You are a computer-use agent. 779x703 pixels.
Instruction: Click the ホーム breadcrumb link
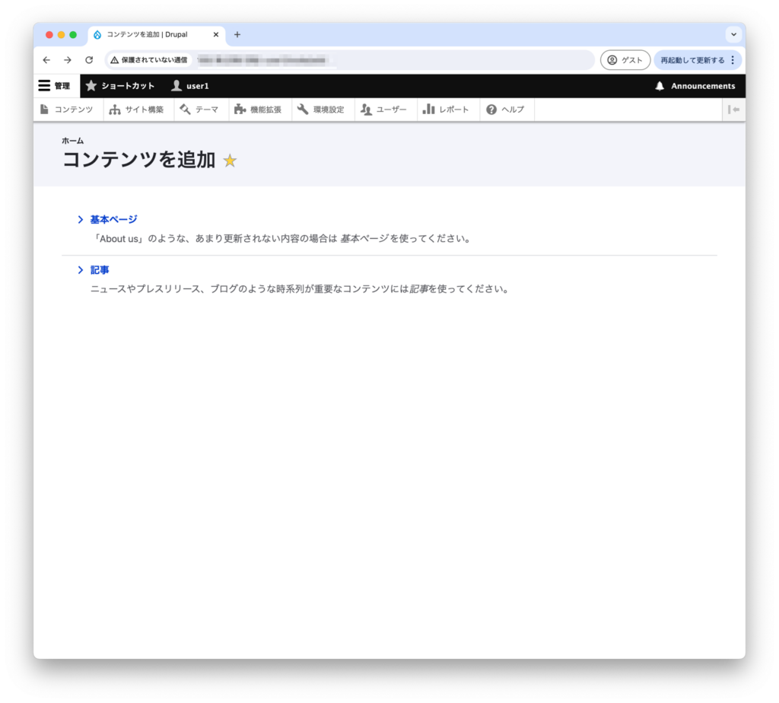click(72, 141)
